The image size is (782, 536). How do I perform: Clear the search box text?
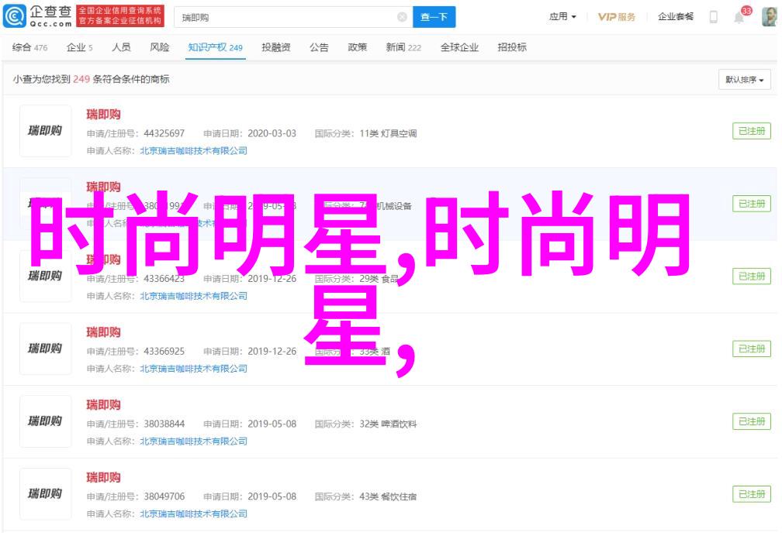402,18
